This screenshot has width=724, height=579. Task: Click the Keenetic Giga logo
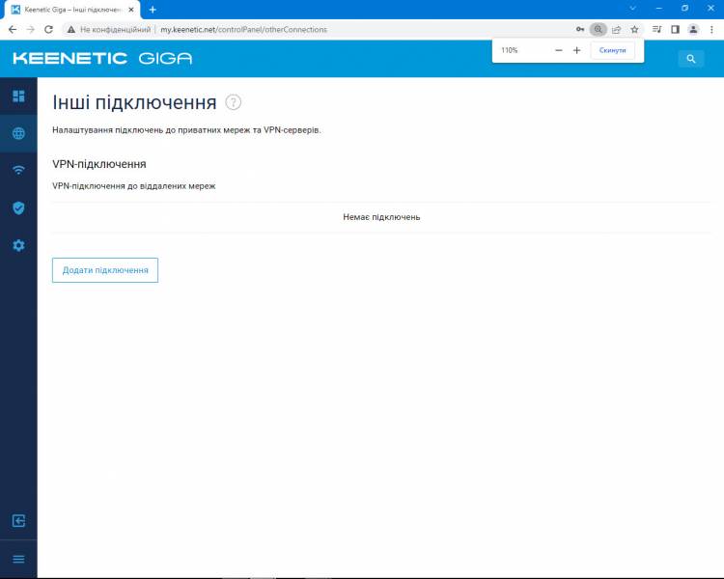(102, 58)
